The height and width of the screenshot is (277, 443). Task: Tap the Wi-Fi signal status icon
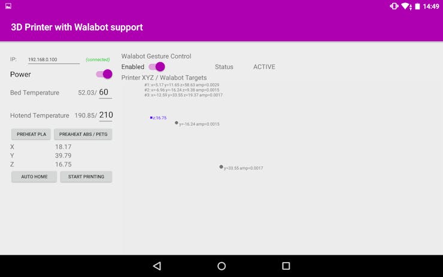(x=406, y=6)
